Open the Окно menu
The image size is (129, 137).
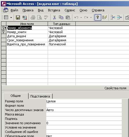pyautogui.click(x=83, y=10)
